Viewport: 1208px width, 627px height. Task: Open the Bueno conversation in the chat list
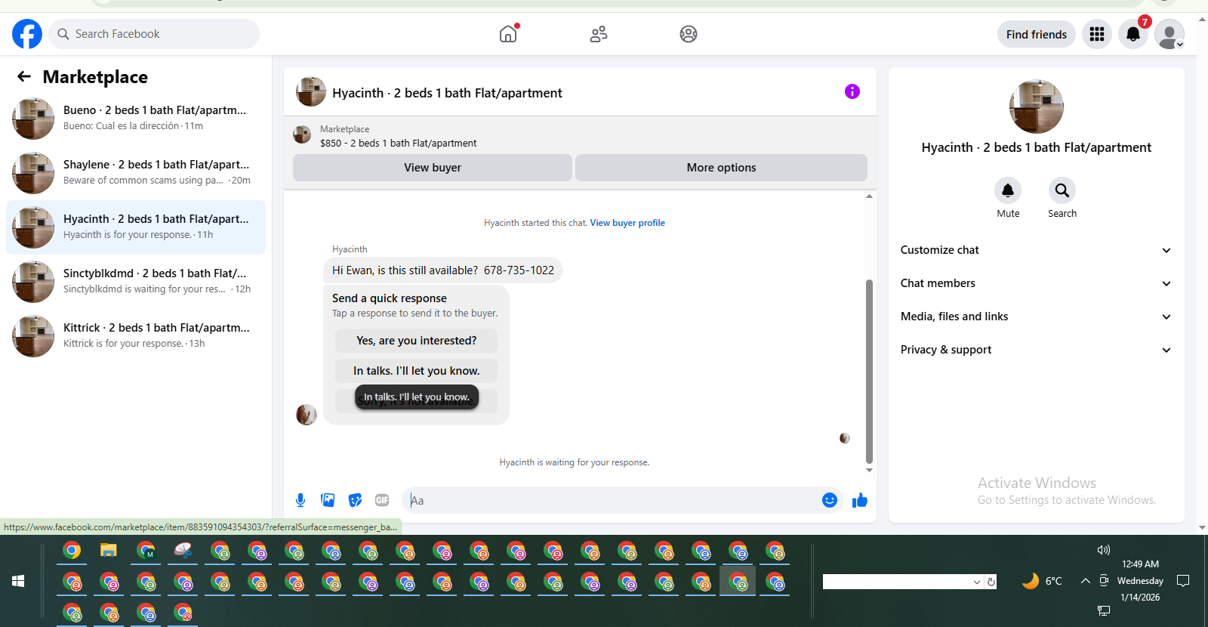click(136, 119)
